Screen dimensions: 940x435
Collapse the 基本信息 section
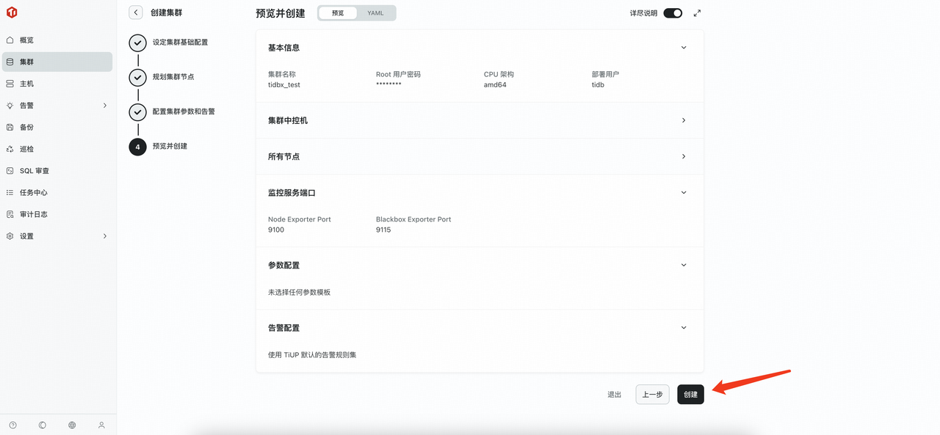(x=683, y=47)
